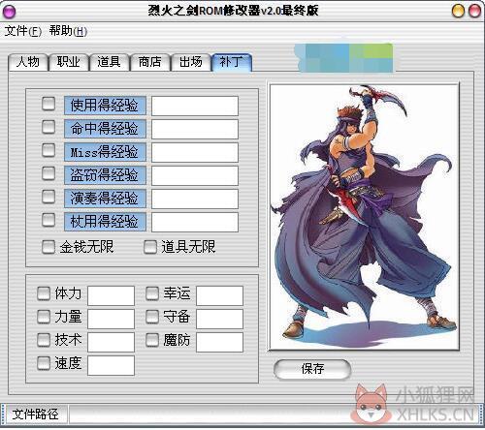Check the 体力 stat checkbox
The height and width of the screenshot is (430, 485).
[44, 293]
